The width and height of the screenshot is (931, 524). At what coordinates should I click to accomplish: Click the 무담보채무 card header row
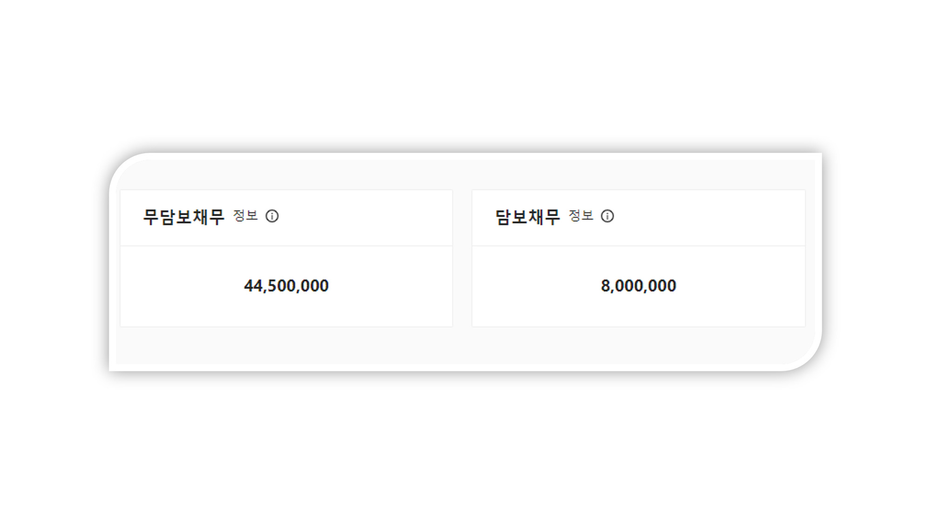pos(286,218)
